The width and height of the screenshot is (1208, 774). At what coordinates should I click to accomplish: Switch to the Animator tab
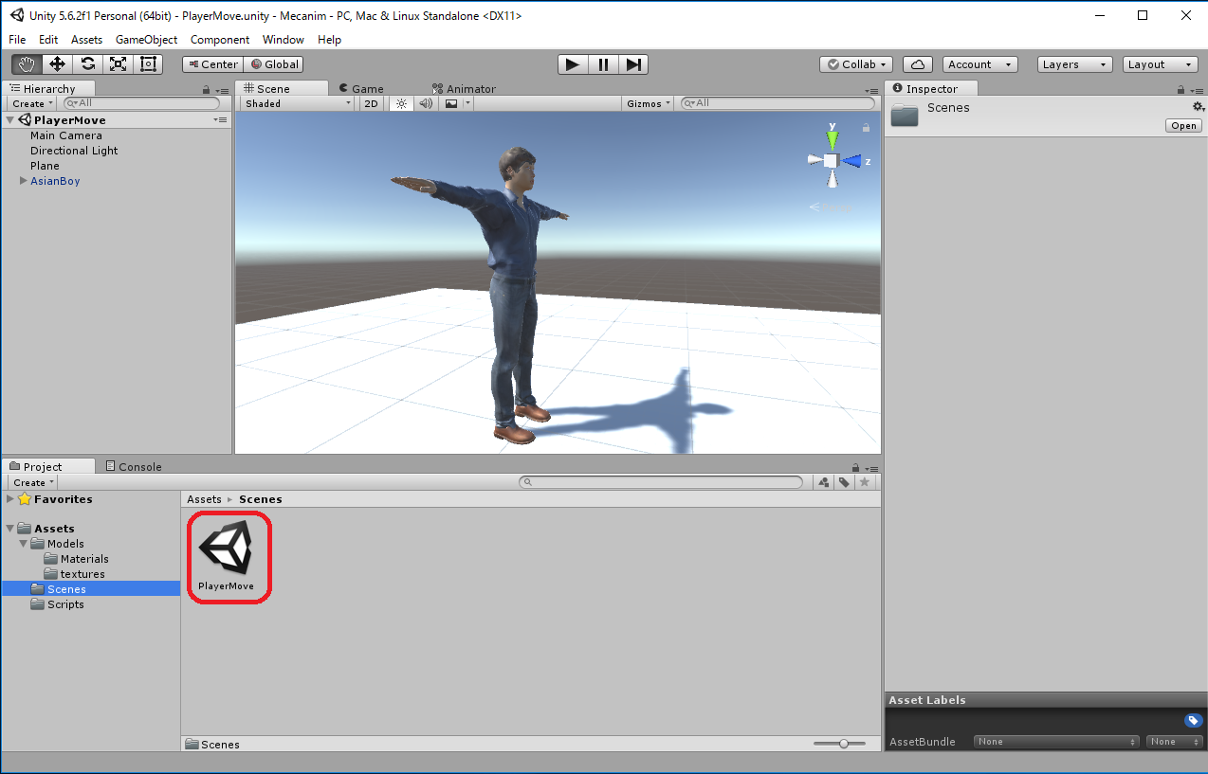465,88
